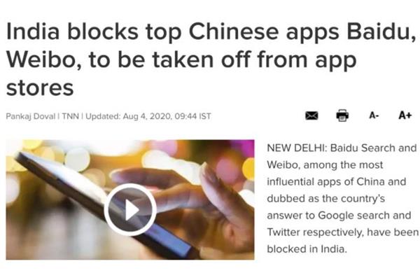Click 'dubbed as the country's' text line
Image resolution: width=420 pixels, height=280 pixels.
[326, 199]
